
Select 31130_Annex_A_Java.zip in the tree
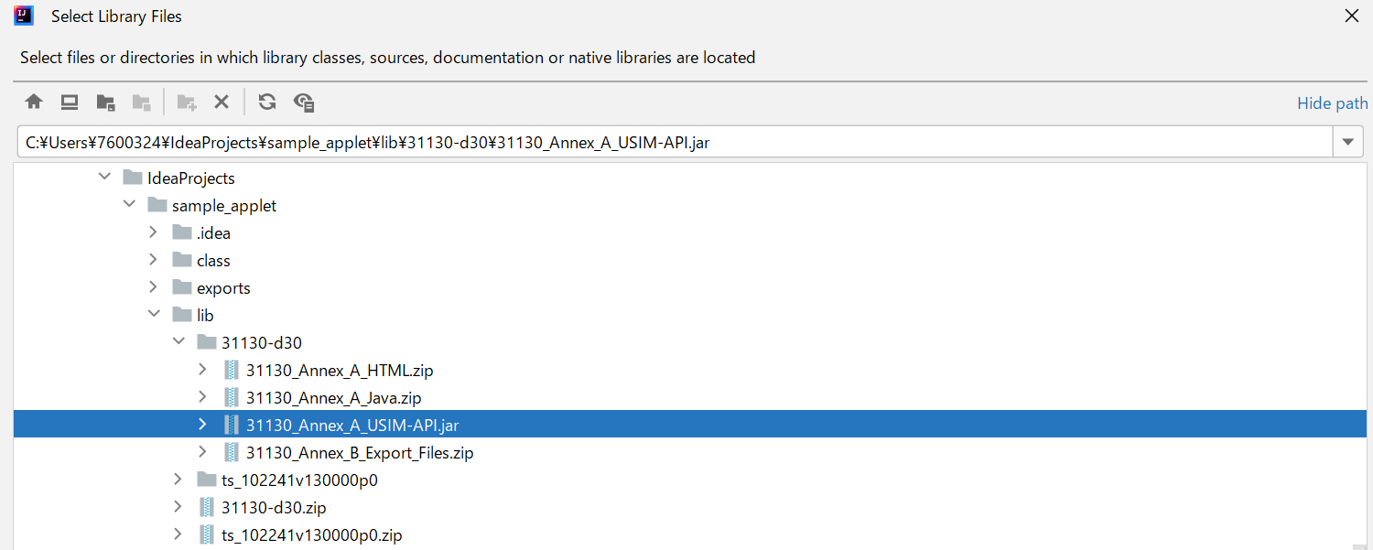[x=333, y=398]
